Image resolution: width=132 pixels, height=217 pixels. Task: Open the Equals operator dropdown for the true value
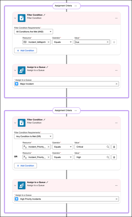pyautogui.click(x=62, y=42)
